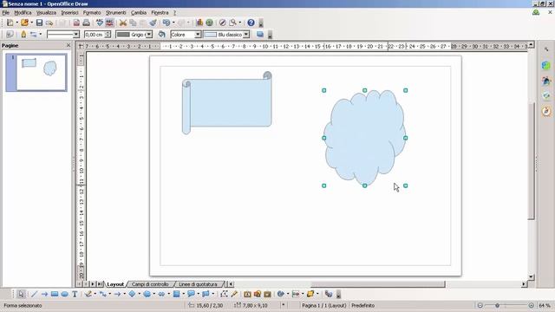Insert a chart using the chart icon
The image size is (555, 312).
tap(199, 23)
